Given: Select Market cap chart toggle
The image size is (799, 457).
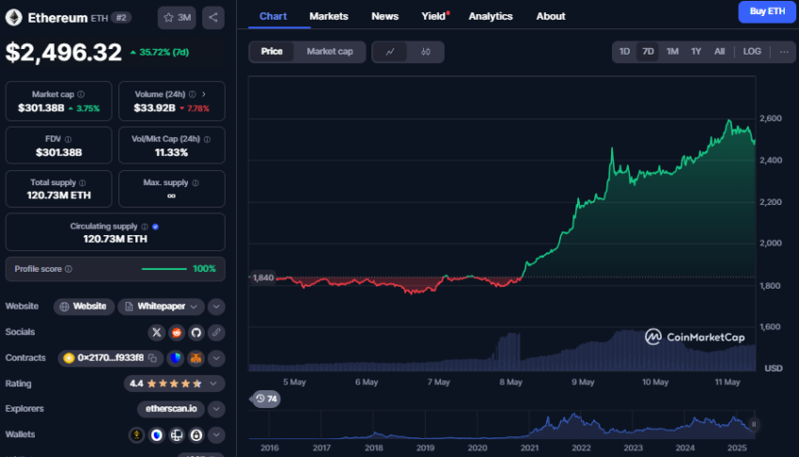Looking at the screenshot, I should 330,52.
